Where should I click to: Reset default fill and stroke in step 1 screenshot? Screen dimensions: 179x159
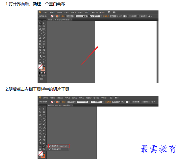[x=39, y=70]
